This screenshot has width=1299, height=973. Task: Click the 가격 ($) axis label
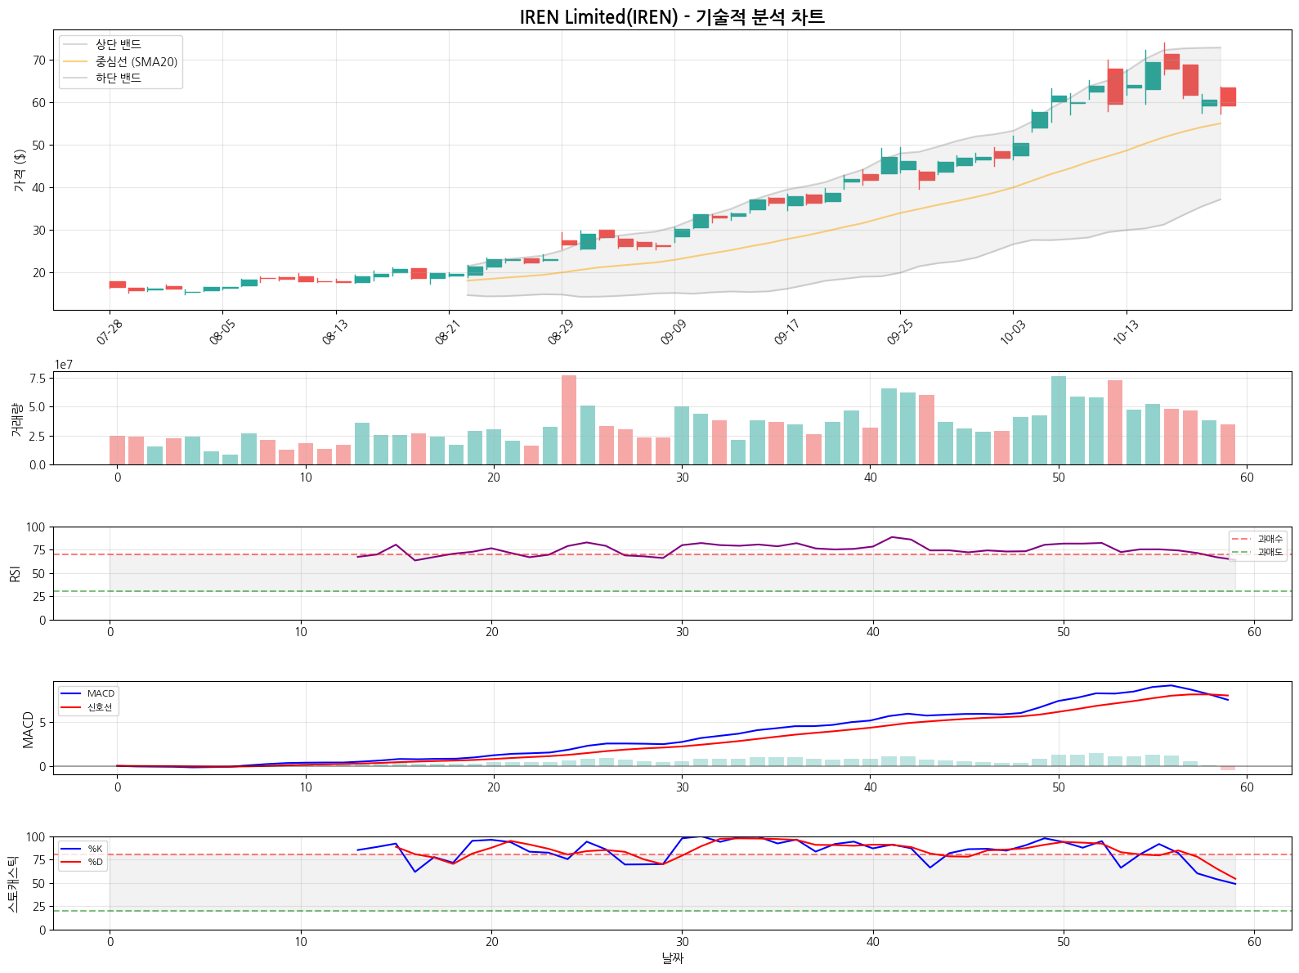[20, 170]
